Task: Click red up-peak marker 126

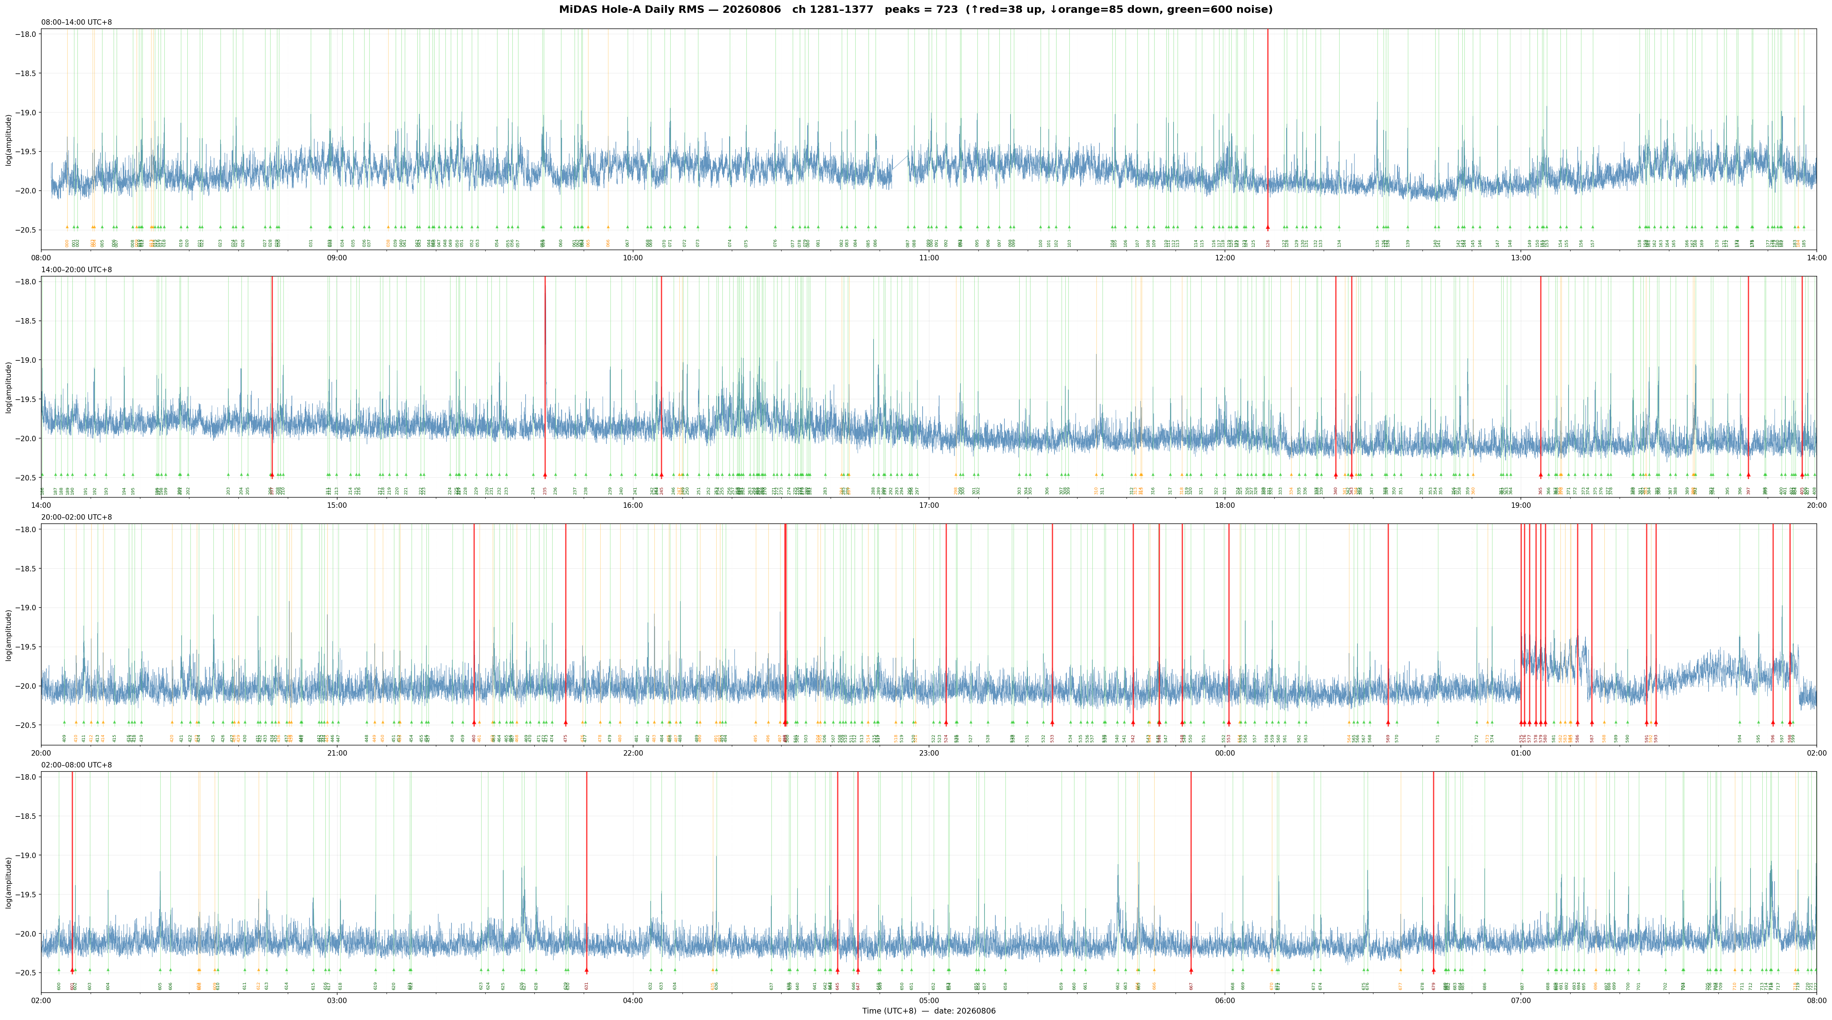Action: pos(1267,228)
